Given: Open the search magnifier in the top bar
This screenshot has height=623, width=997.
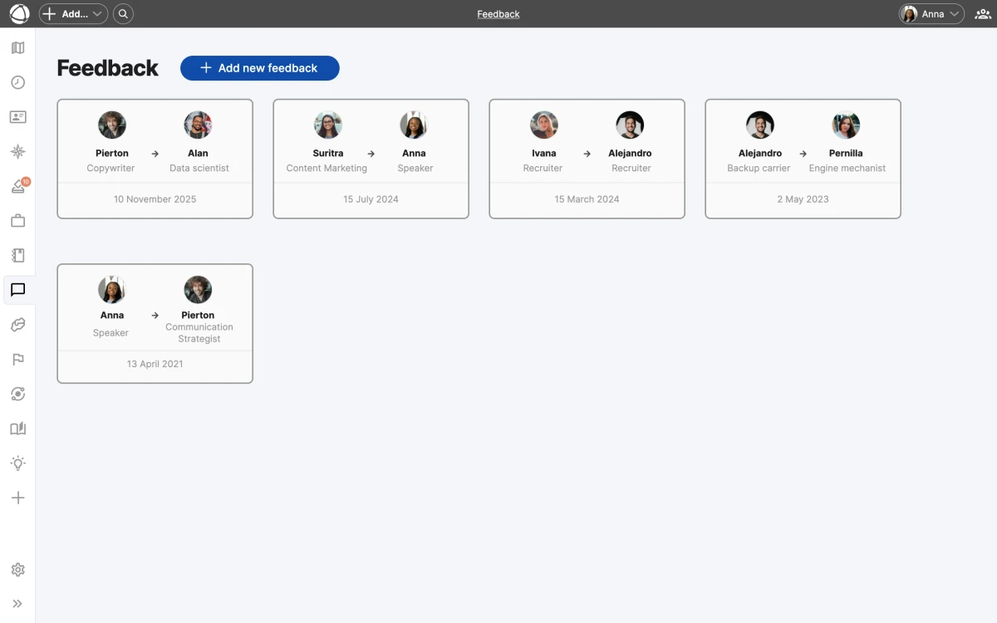Looking at the screenshot, I should pos(123,13).
